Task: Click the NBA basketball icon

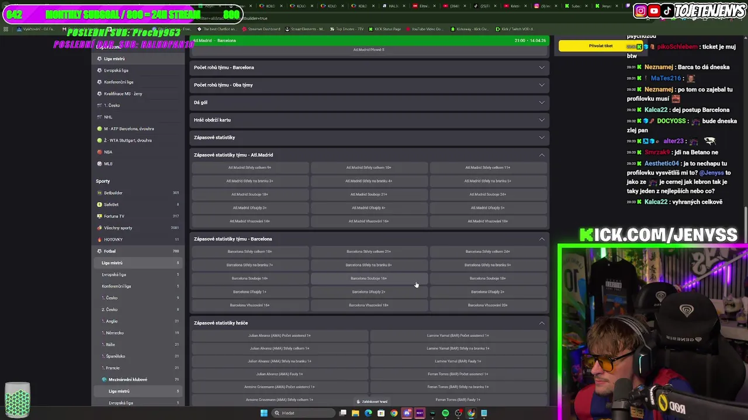Action: (99, 152)
